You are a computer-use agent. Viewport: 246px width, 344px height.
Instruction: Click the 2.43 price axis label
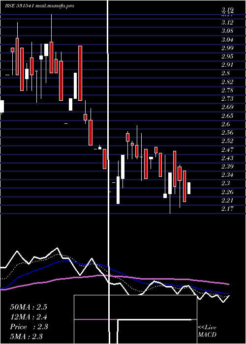227,158
